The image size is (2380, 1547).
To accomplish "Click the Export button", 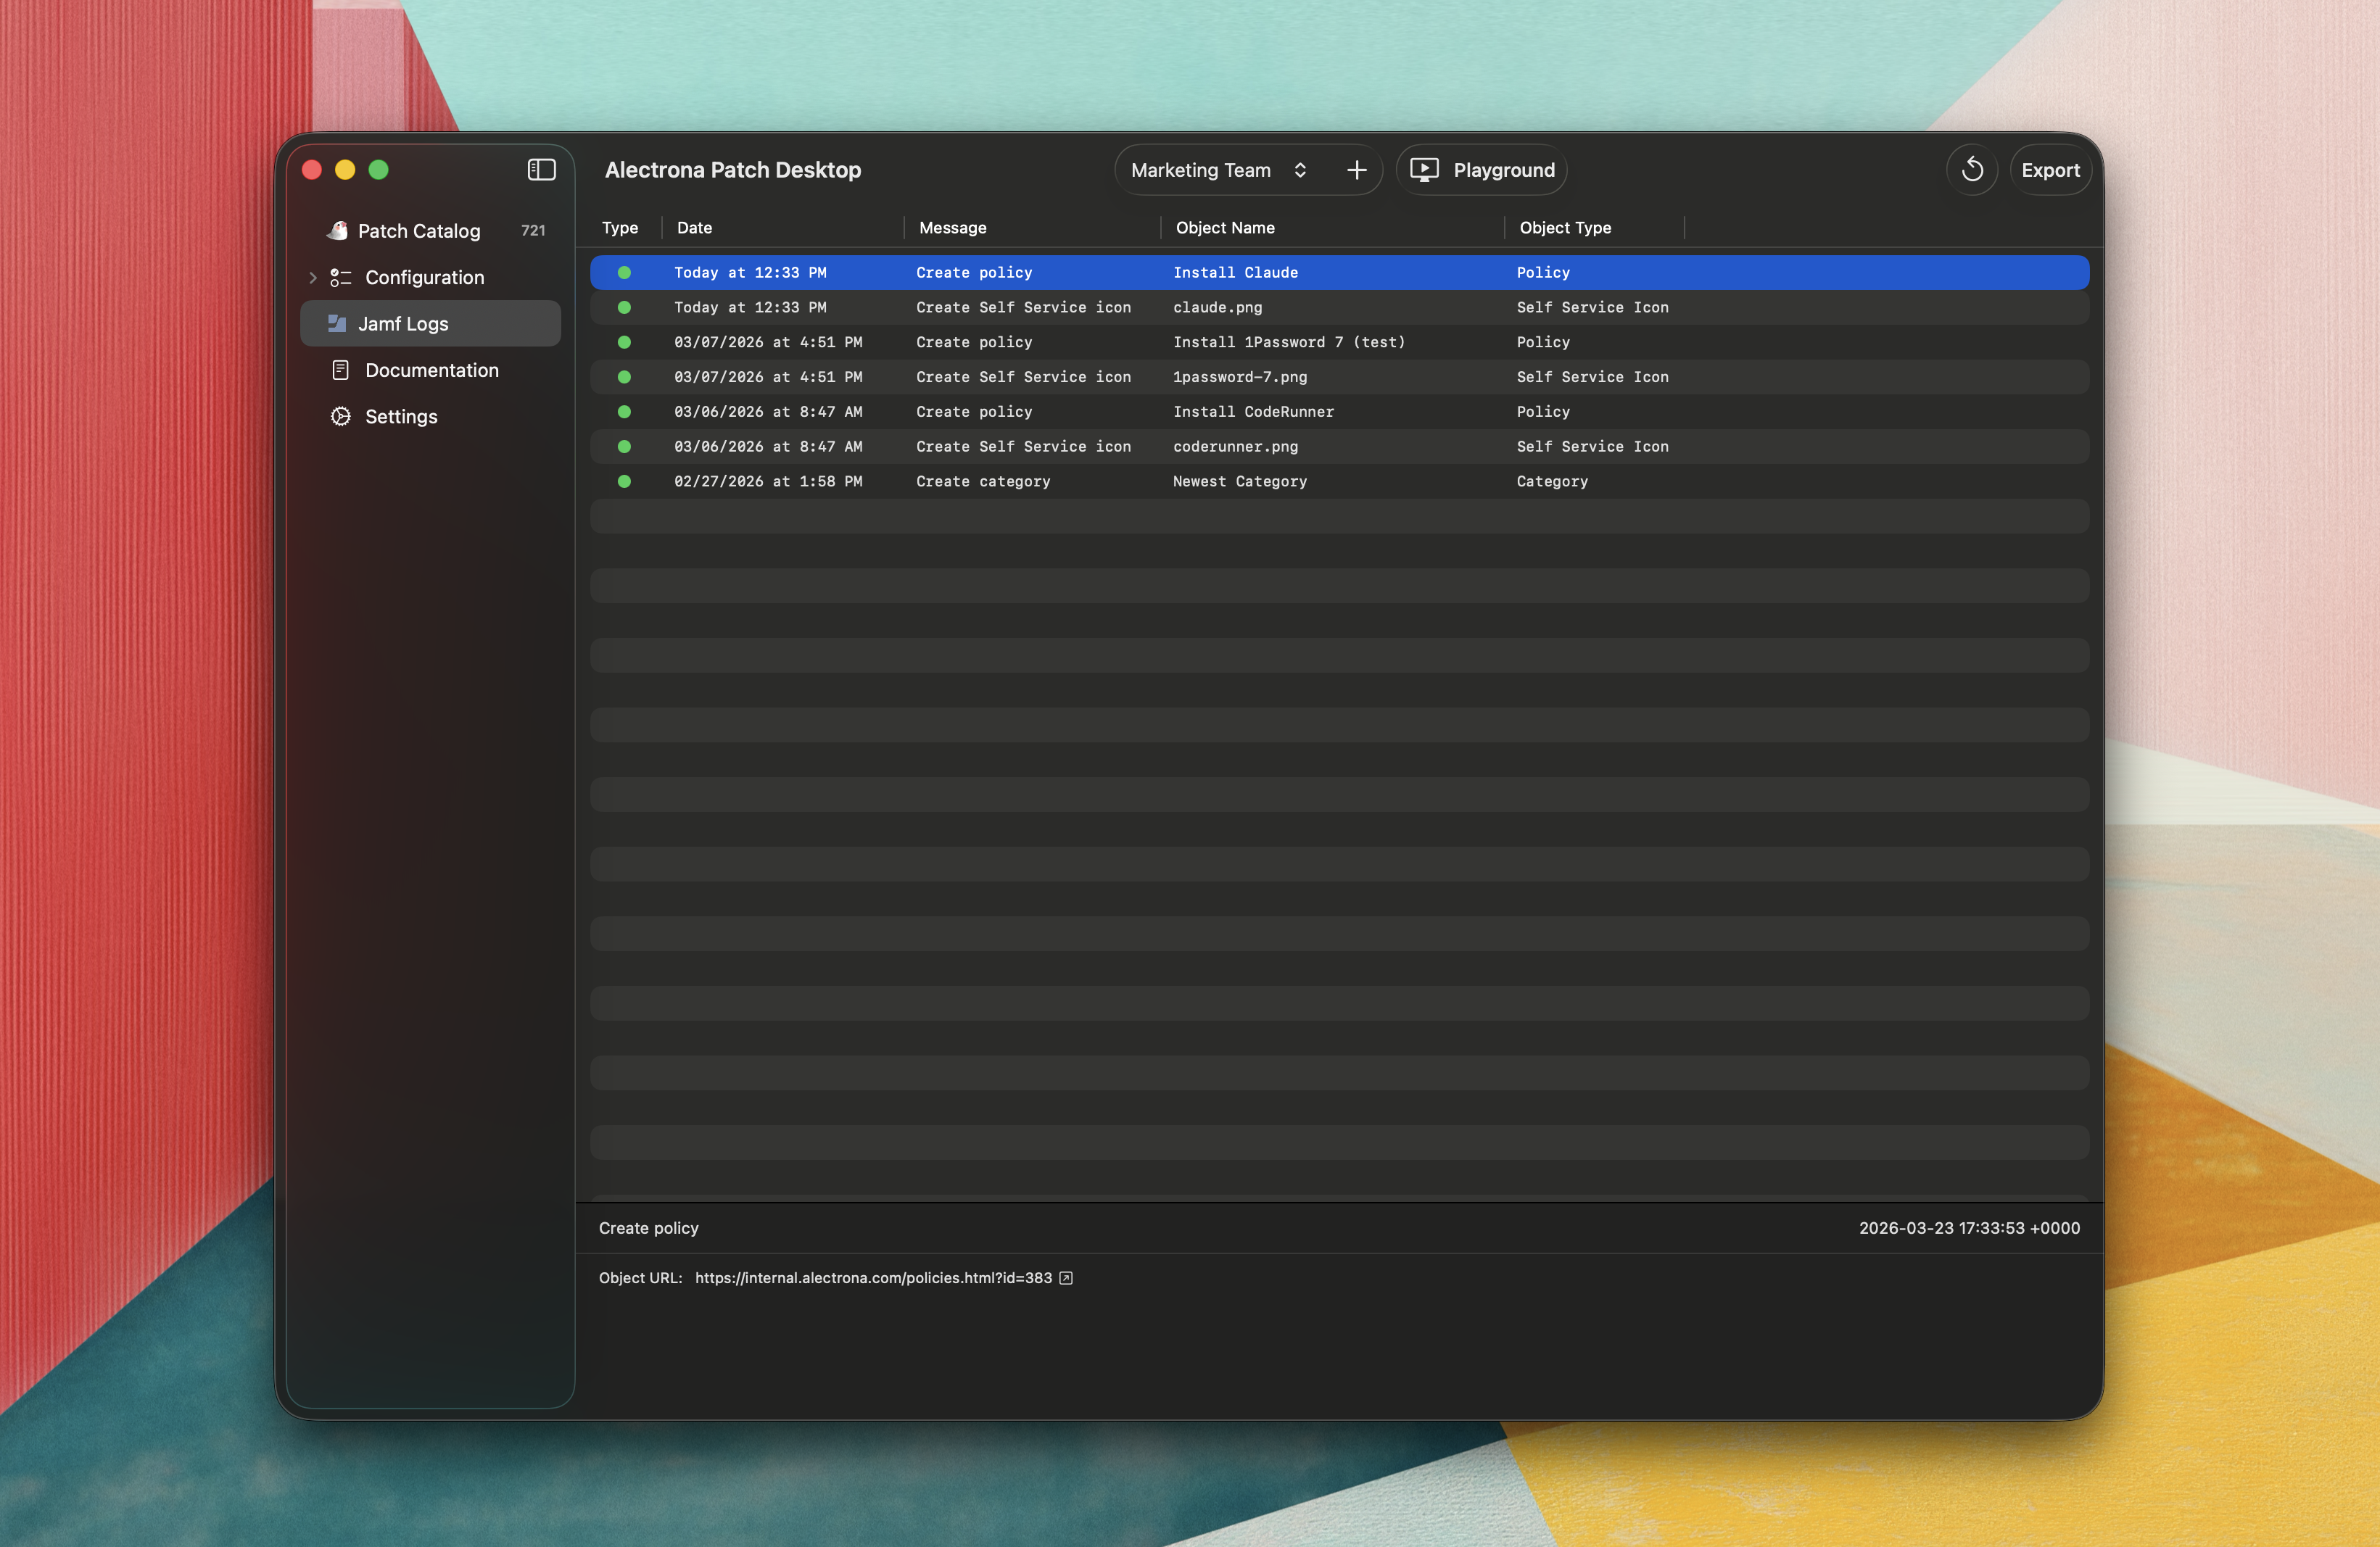I will (x=2050, y=170).
